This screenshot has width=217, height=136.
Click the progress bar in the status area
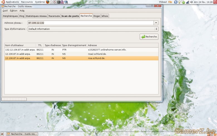point(14,99)
